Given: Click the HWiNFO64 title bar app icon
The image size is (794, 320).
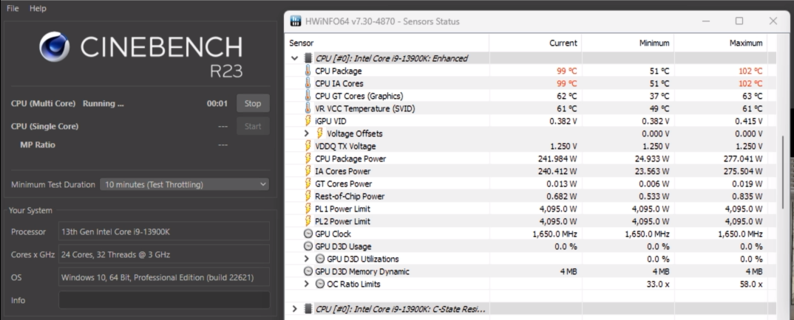Looking at the screenshot, I should [296, 21].
